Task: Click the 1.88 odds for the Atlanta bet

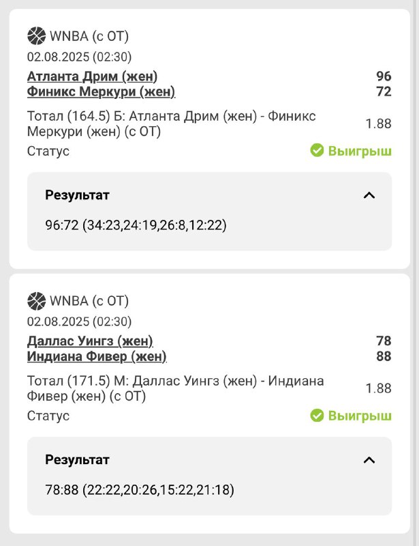Action: (x=379, y=124)
